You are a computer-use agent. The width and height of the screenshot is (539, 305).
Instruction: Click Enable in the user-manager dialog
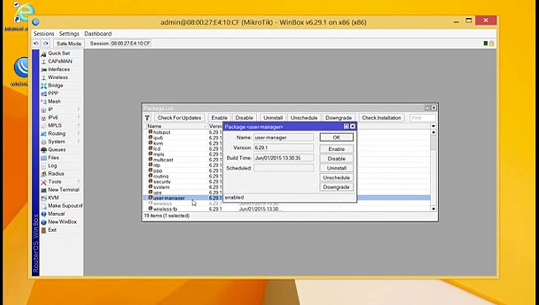pyautogui.click(x=336, y=149)
